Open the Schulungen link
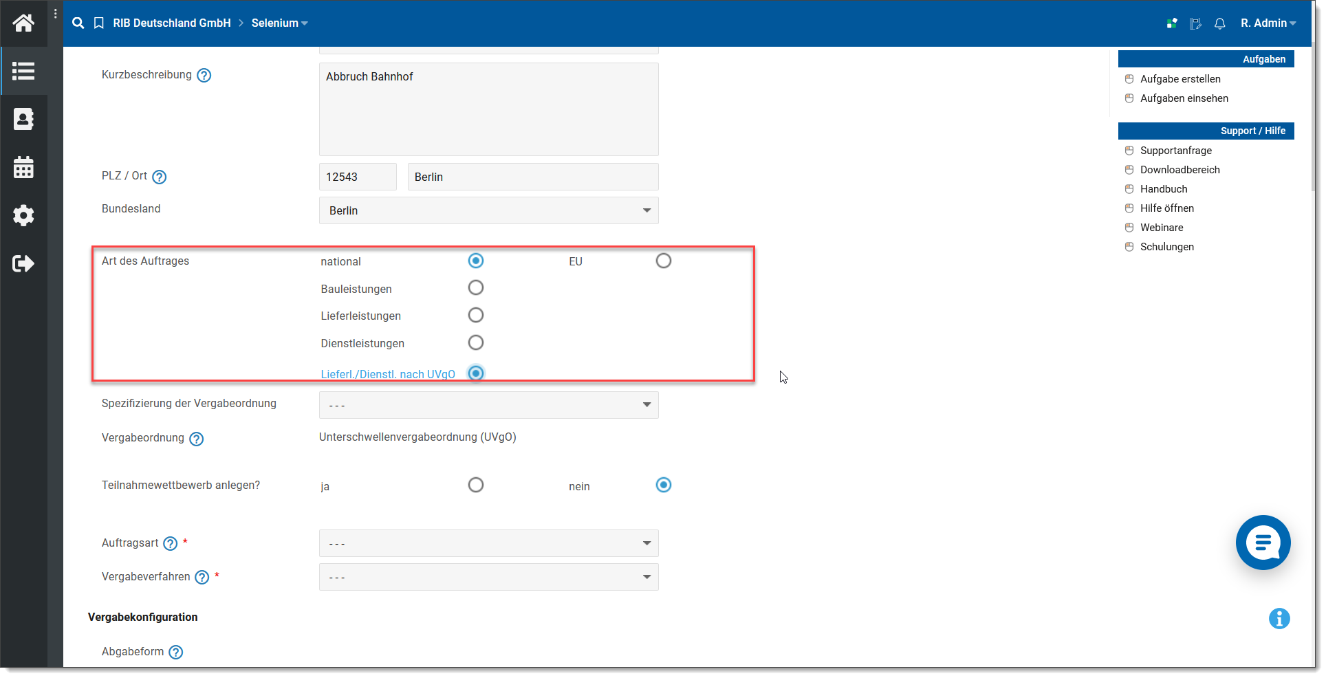 1167,247
